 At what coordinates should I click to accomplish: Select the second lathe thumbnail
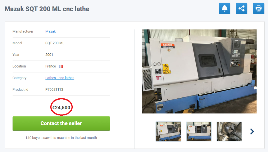[199, 132]
